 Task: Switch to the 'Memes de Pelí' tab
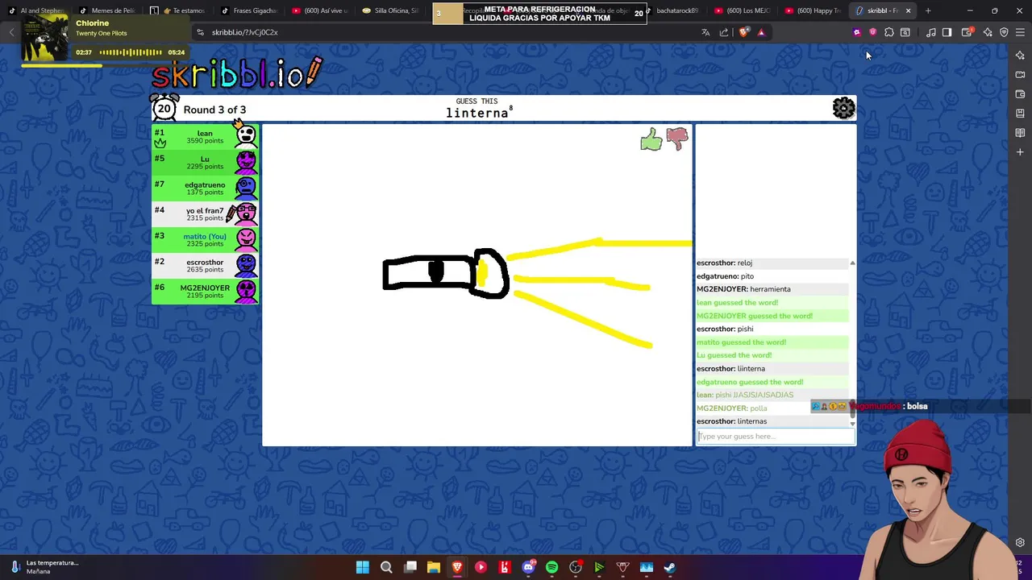(109, 10)
